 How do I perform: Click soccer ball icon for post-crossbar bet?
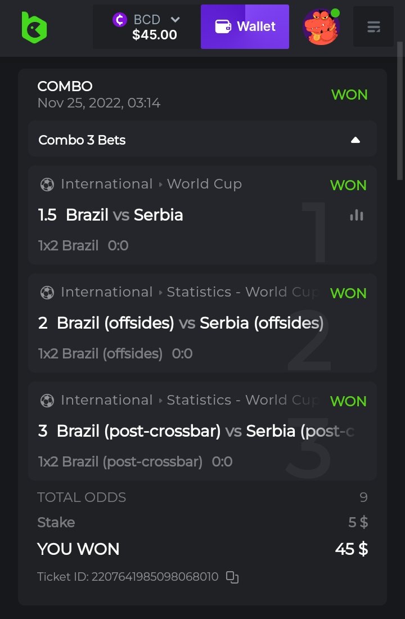[47, 401]
